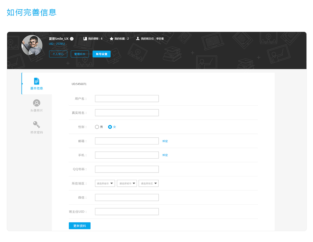Click 绑定 link next to 手机 field
This screenshot has width=313, height=242.
165,155
